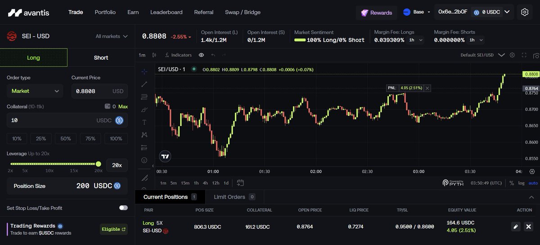The image size is (540, 245).
Task: Open the go-to-date calendar icon
Action: 240,183
